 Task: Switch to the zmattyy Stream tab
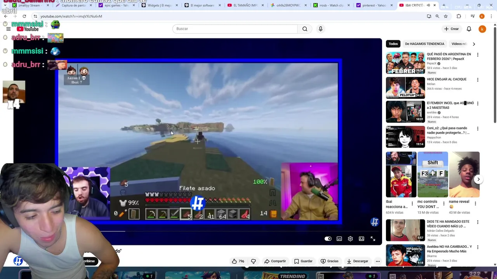point(31,5)
